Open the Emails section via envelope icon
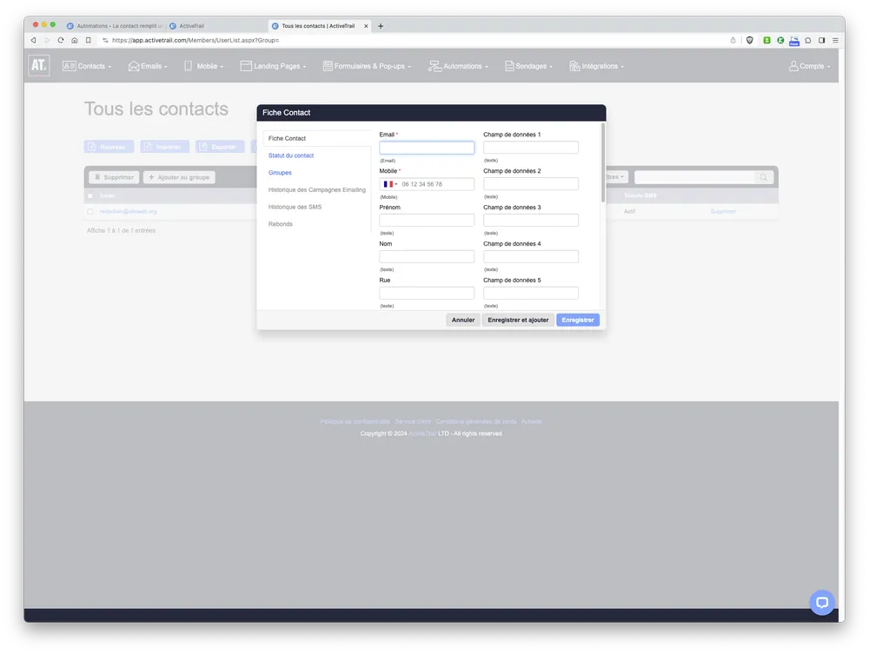This screenshot has width=869, height=654. [x=132, y=65]
